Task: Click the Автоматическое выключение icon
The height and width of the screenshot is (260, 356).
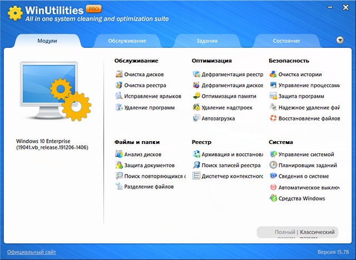Action: click(x=273, y=187)
